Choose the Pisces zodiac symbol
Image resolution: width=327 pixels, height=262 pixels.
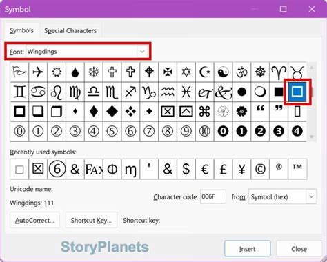tap(186, 92)
